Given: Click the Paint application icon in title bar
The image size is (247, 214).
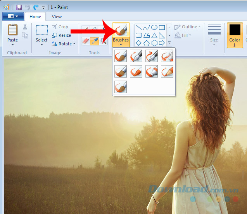Looking at the screenshot, I should (x=6, y=7).
